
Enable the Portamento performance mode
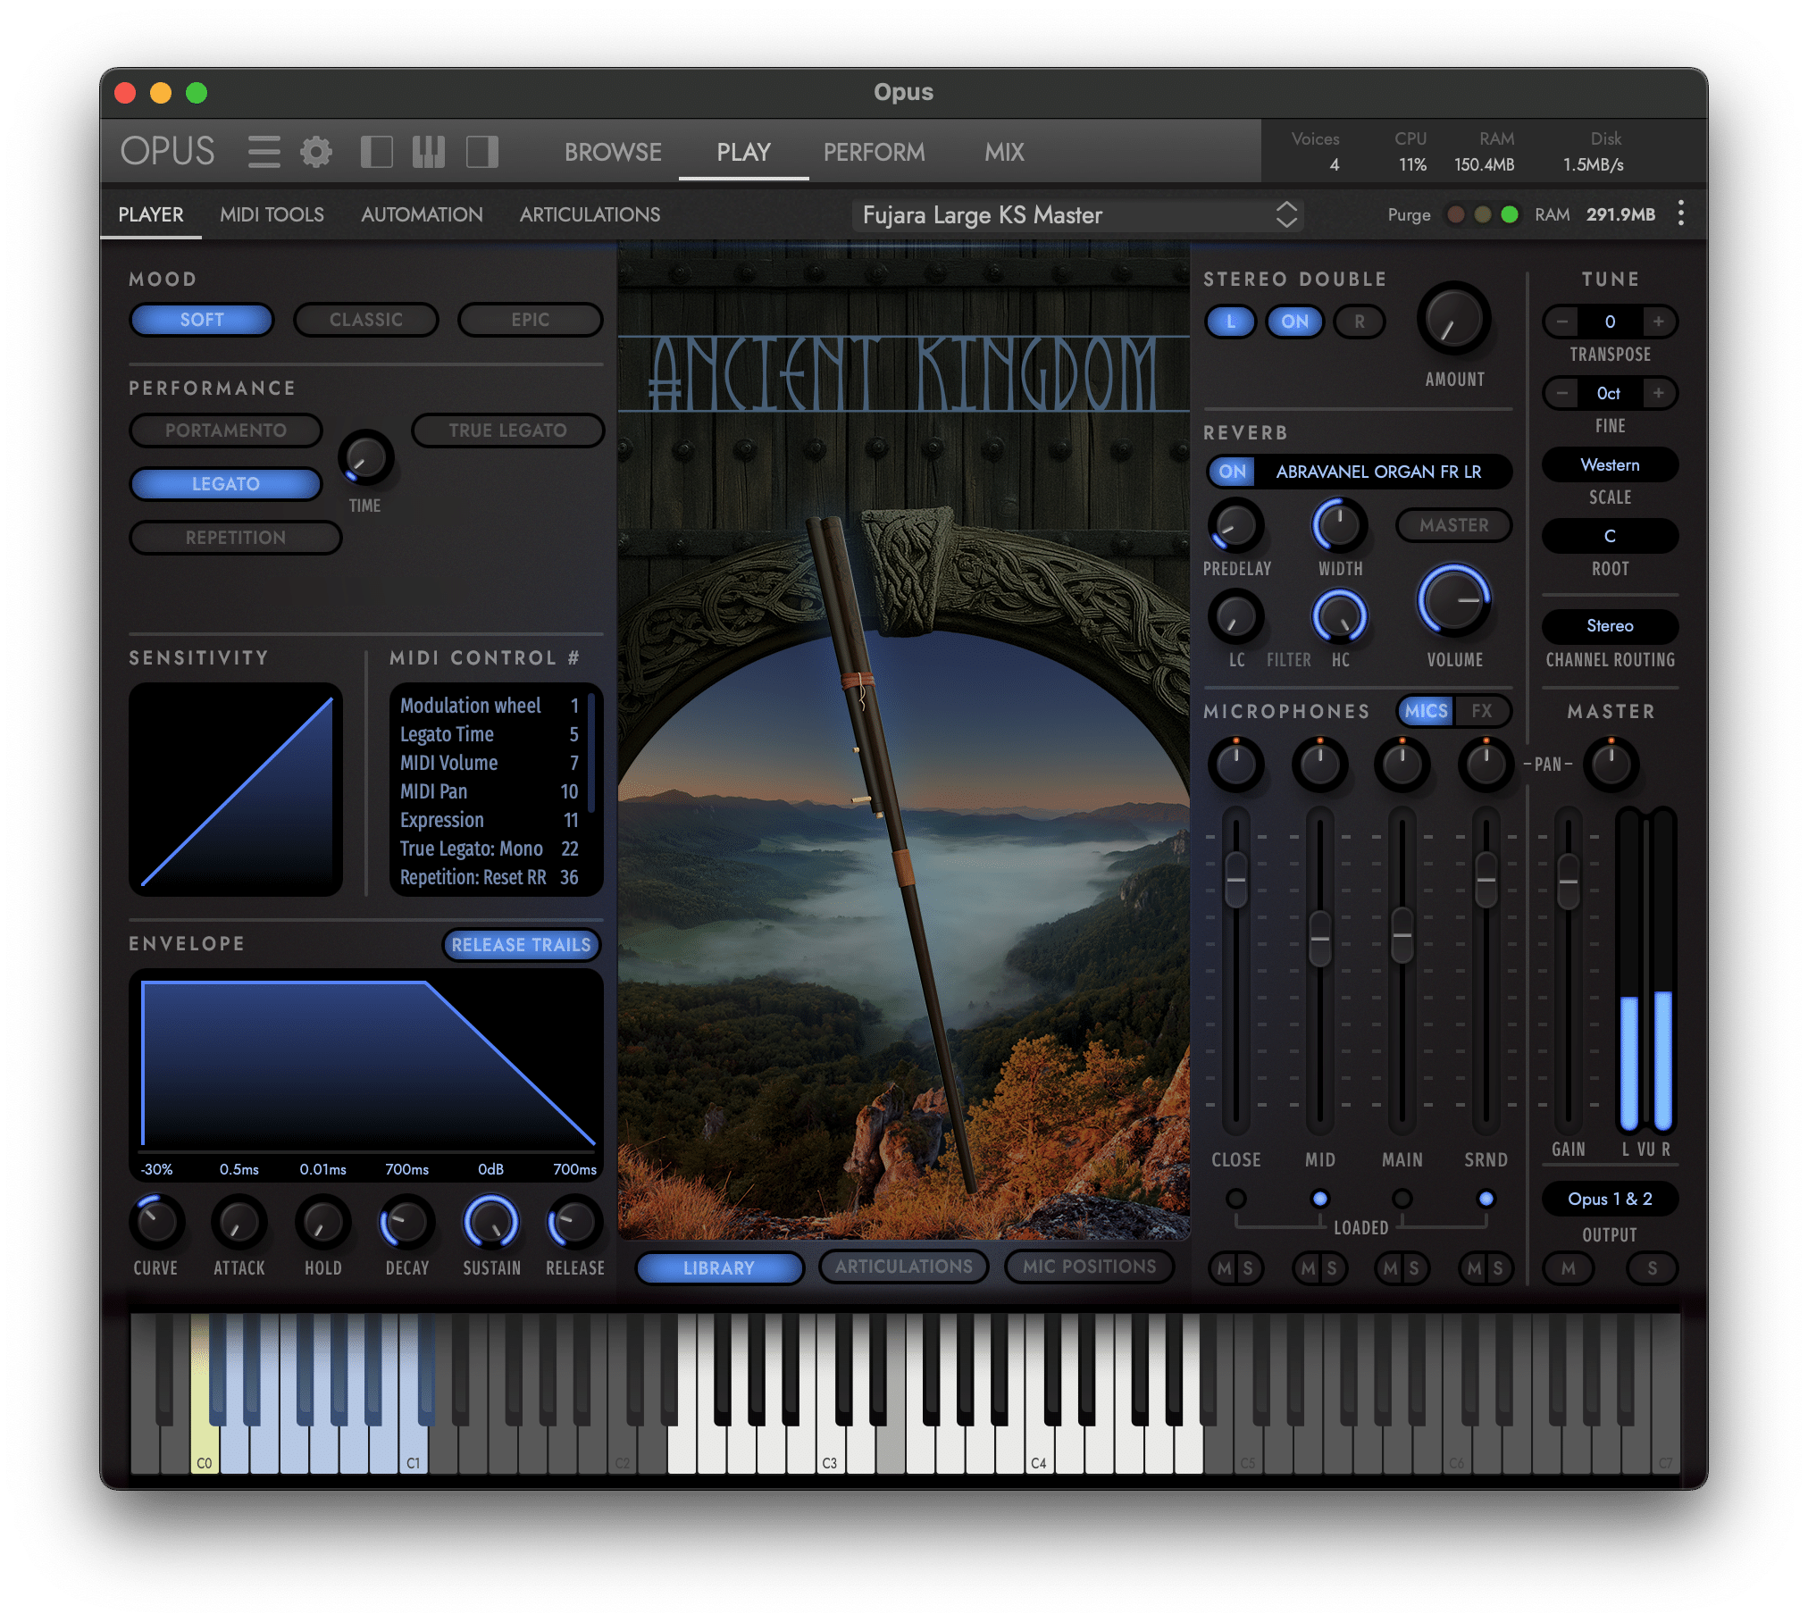pos(226,431)
